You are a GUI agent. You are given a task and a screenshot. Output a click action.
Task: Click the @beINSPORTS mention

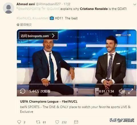[29, 9]
